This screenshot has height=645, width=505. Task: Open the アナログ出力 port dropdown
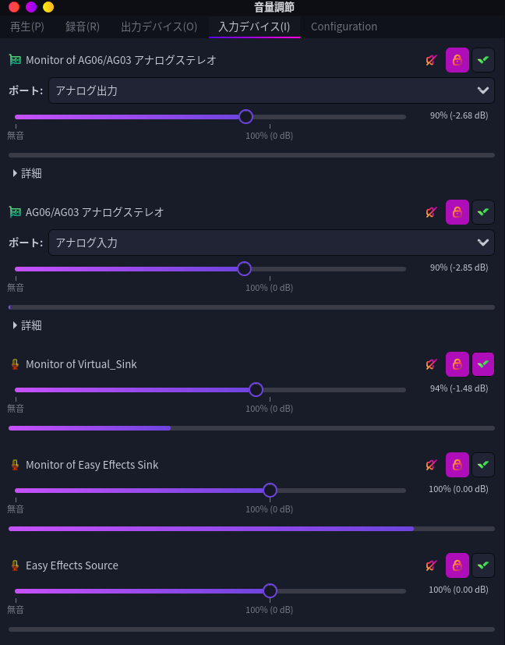point(271,90)
